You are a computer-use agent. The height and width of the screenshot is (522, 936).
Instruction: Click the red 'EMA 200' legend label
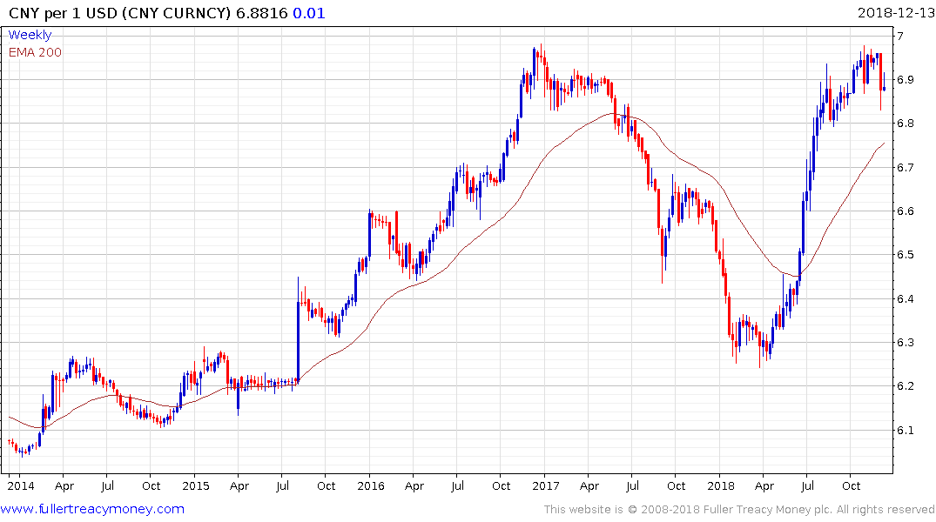coord(35,52)
